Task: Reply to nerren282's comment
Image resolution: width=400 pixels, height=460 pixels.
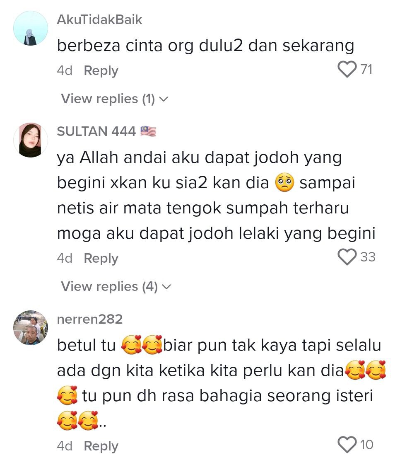Action: (101, 446)
